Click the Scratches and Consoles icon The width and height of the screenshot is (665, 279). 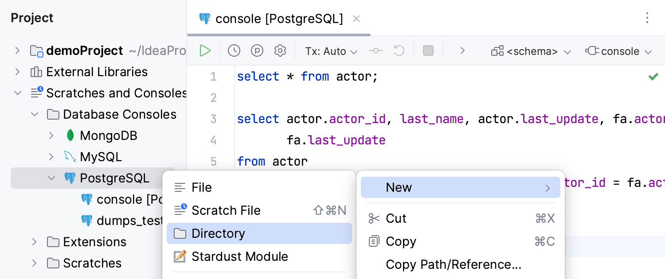click(36, 93)
